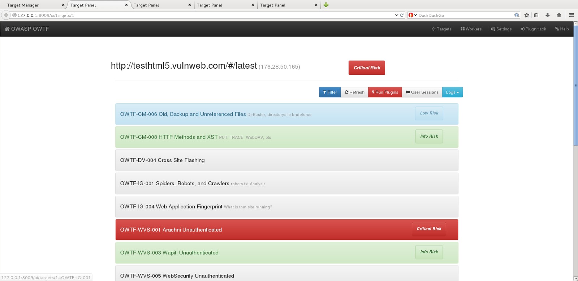Reload the page using address bar icon
Image resolution: width=578 pixels, height=281 pixels.
(402, 15)
